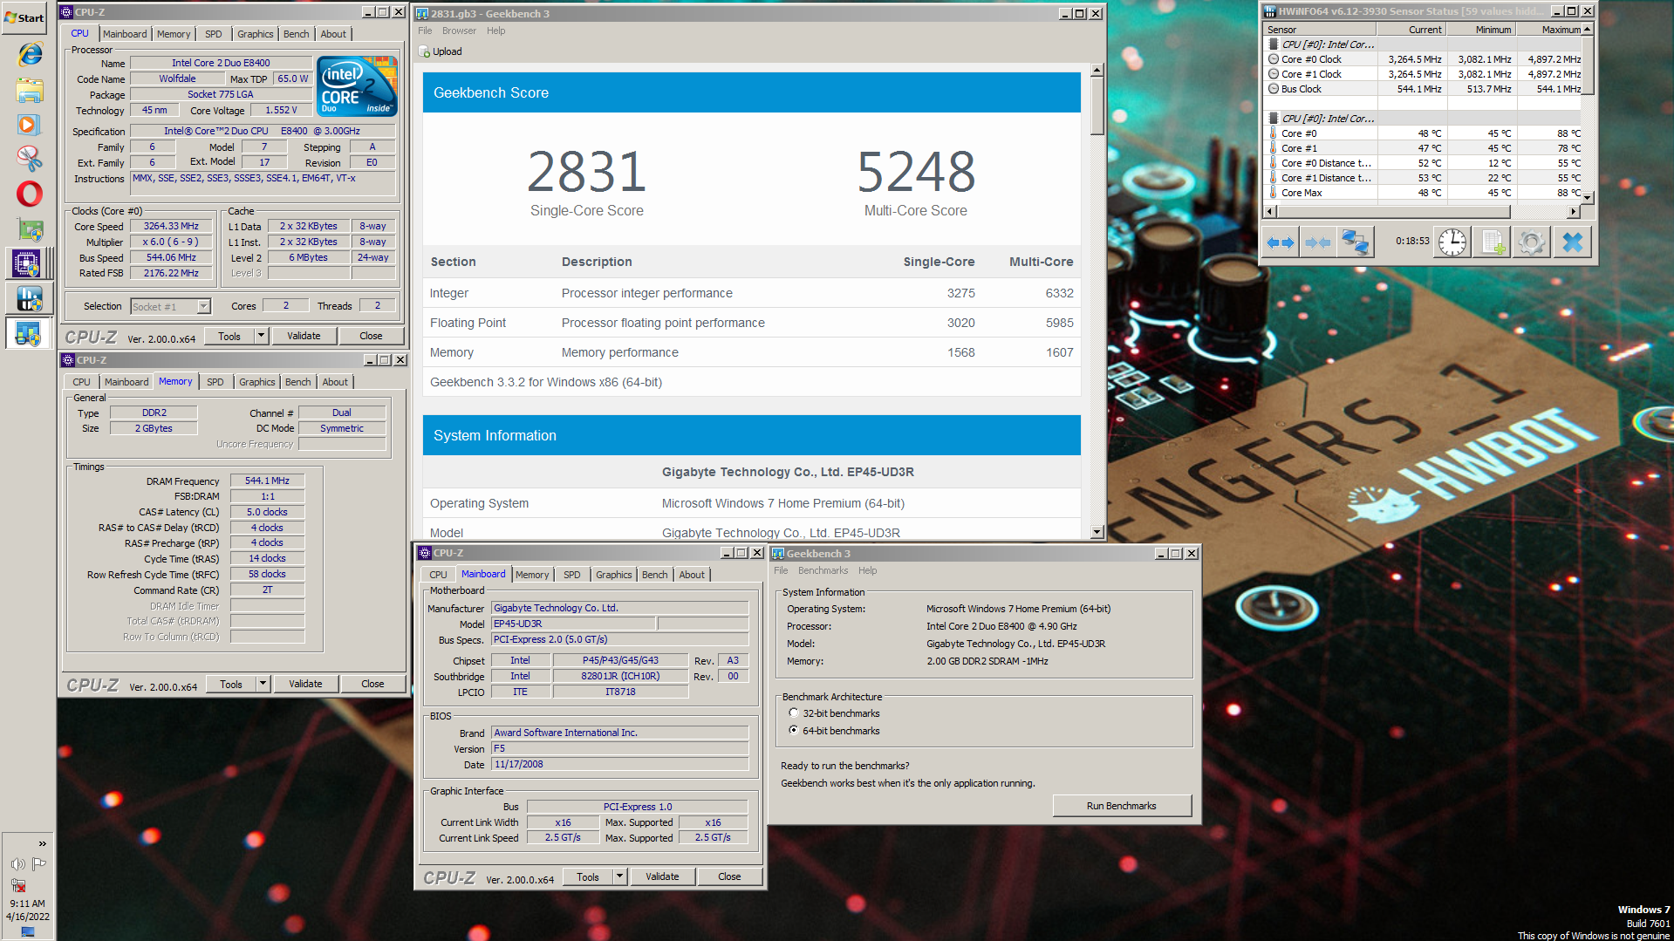Click Validate in top CPU-Z window
Image resolution: width=1674 pixels, height=941 pixels.
(304, 336)
